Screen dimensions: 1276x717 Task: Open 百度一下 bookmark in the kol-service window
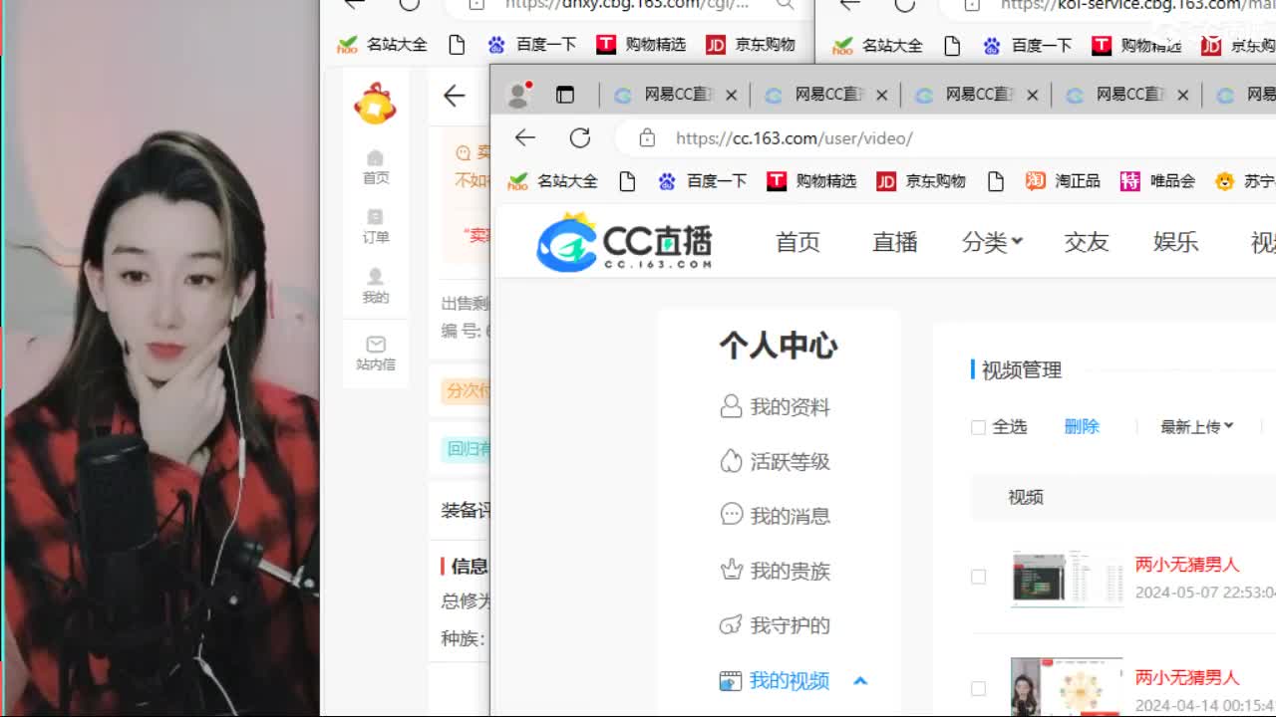click(1027, 45)
